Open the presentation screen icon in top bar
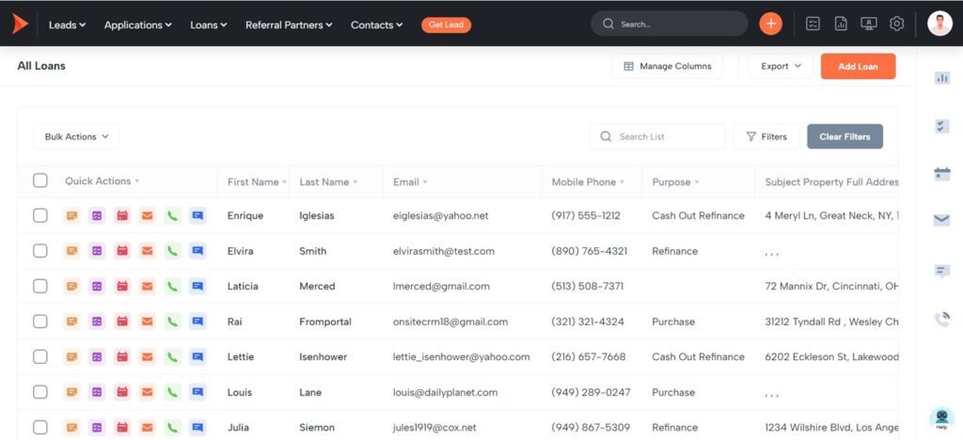The image size is (963, 440). coord(868,24)
